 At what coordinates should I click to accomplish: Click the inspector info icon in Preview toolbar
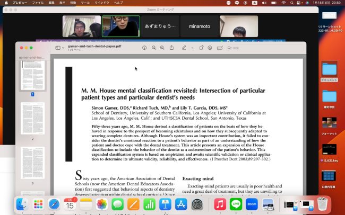(144, 48)
